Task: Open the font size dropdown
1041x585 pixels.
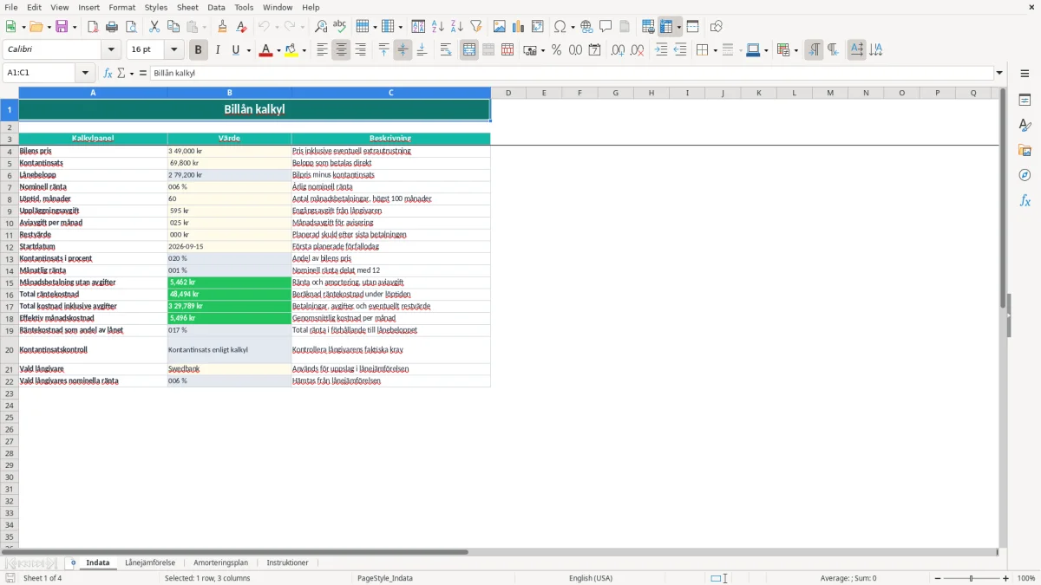Action: click(174, 50)
